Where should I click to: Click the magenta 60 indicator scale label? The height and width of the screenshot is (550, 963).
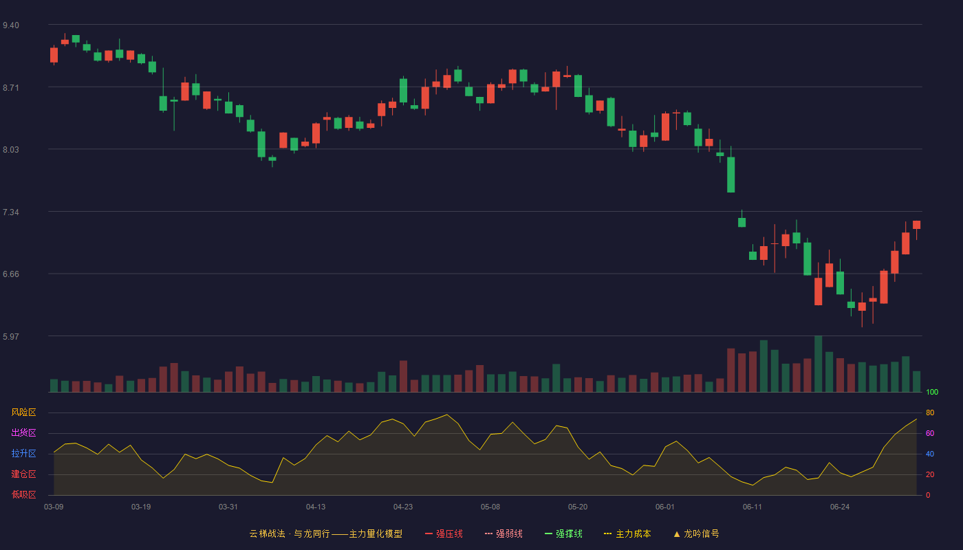(x=930, y=433)
